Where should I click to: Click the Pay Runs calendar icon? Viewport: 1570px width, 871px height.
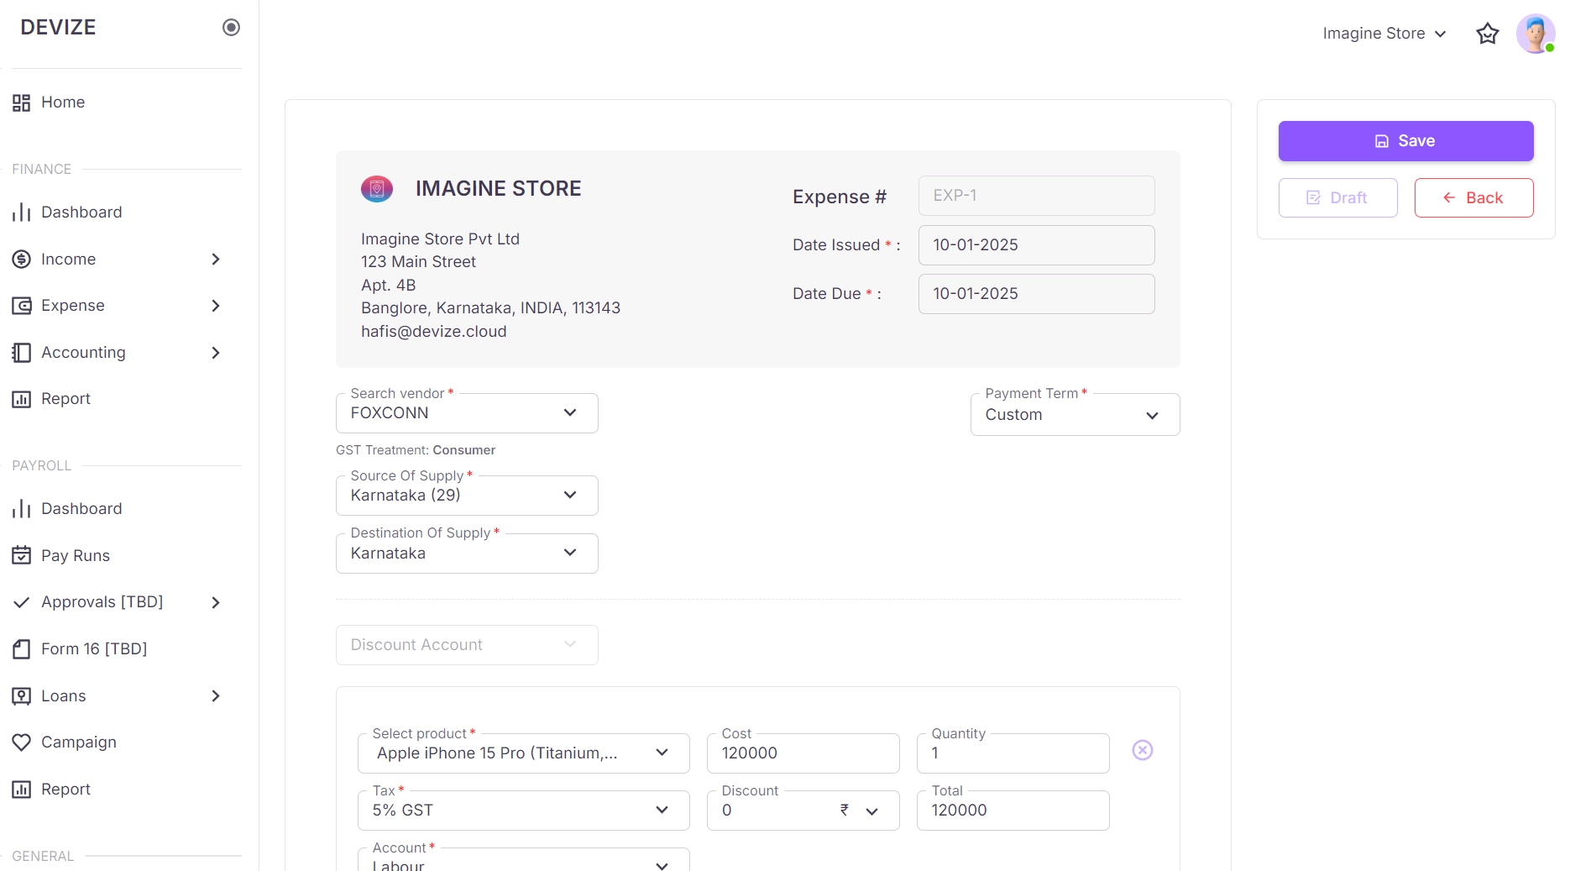(21, 555)
